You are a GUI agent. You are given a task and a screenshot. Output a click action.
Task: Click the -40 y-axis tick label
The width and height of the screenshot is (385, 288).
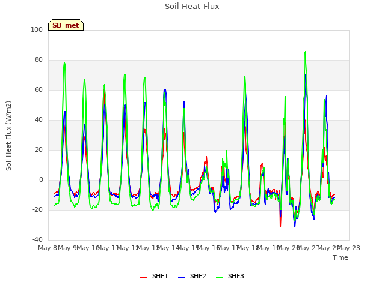coord(37,239)
